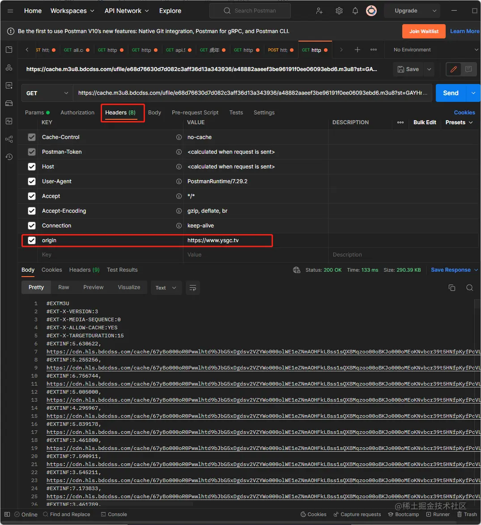481x525 pixels.
Task: Open the Upgrade dropdown arrow
Action: pyautogui.click(x=434, y=11)
